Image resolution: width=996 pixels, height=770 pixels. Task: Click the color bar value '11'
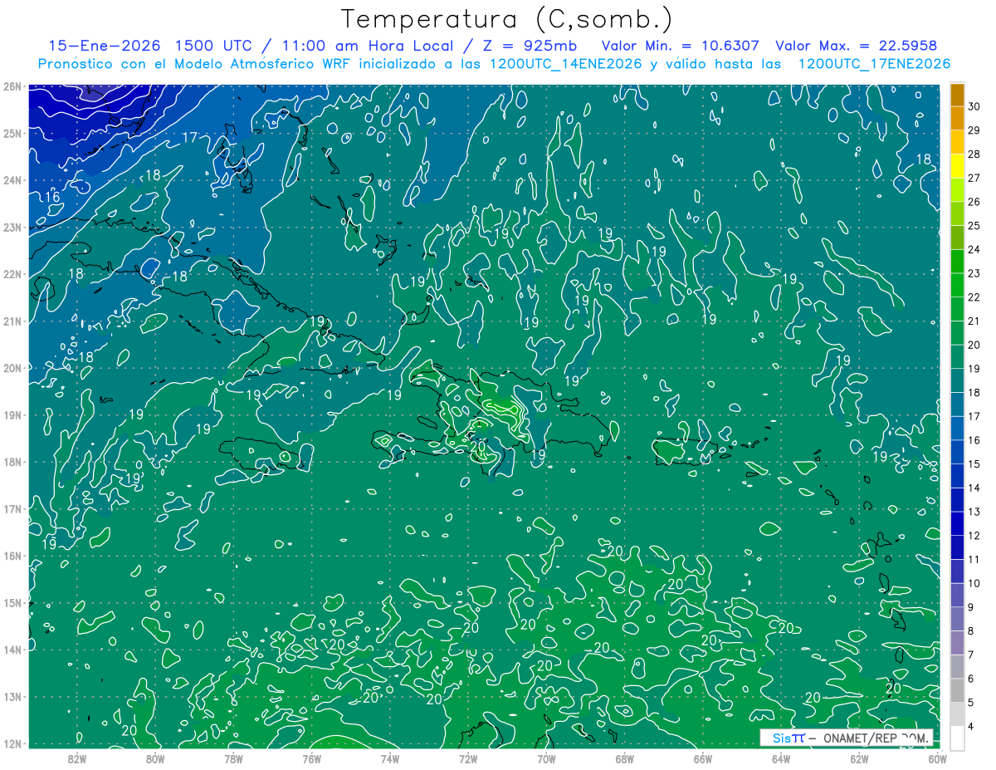coord(974,559)
